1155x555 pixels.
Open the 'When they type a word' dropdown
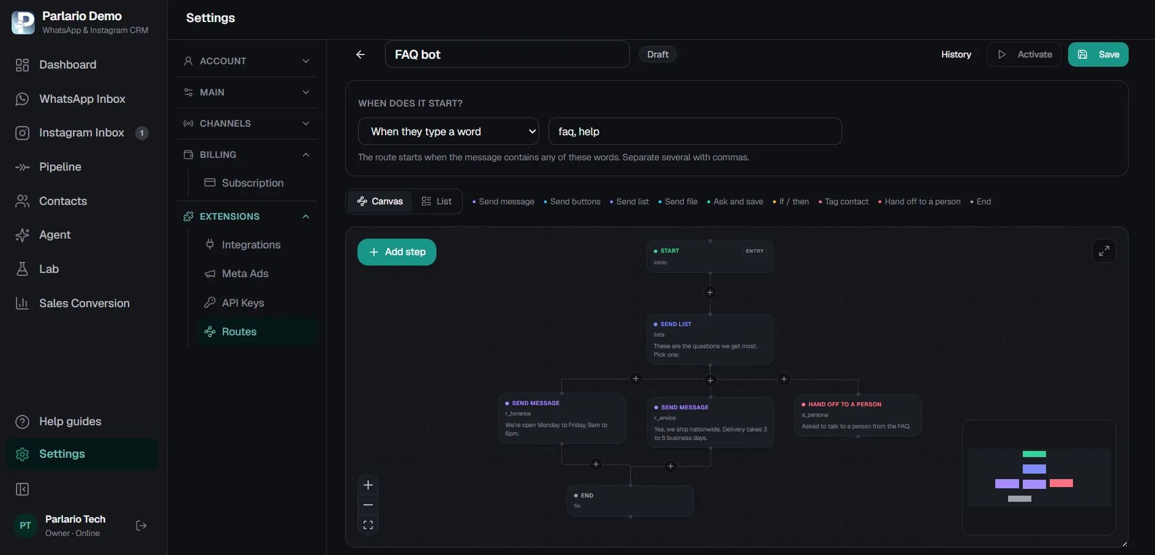coord(448,132)
